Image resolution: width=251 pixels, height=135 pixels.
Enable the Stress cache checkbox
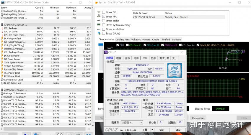coord(104,21)
